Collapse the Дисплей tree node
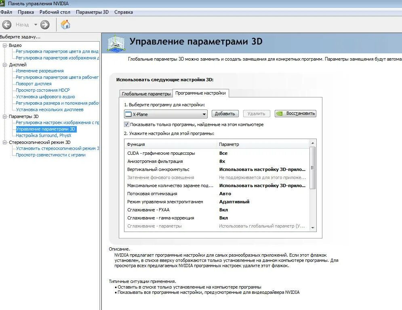The width and height of the screenshot is (402, 310). click(x=4, y=65)
